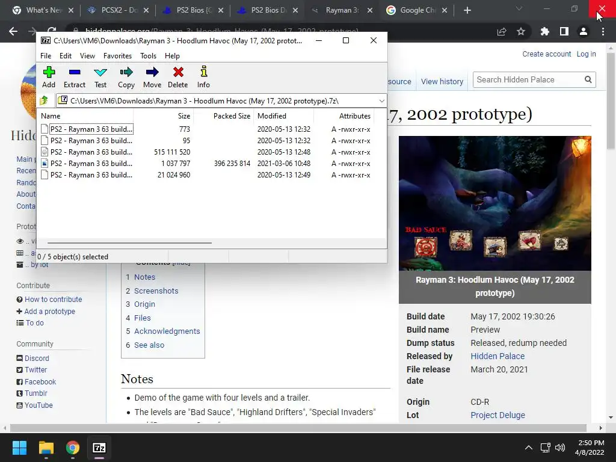Sort the file list by Name column
616x462 pixels.
click(x=85, y=116)
